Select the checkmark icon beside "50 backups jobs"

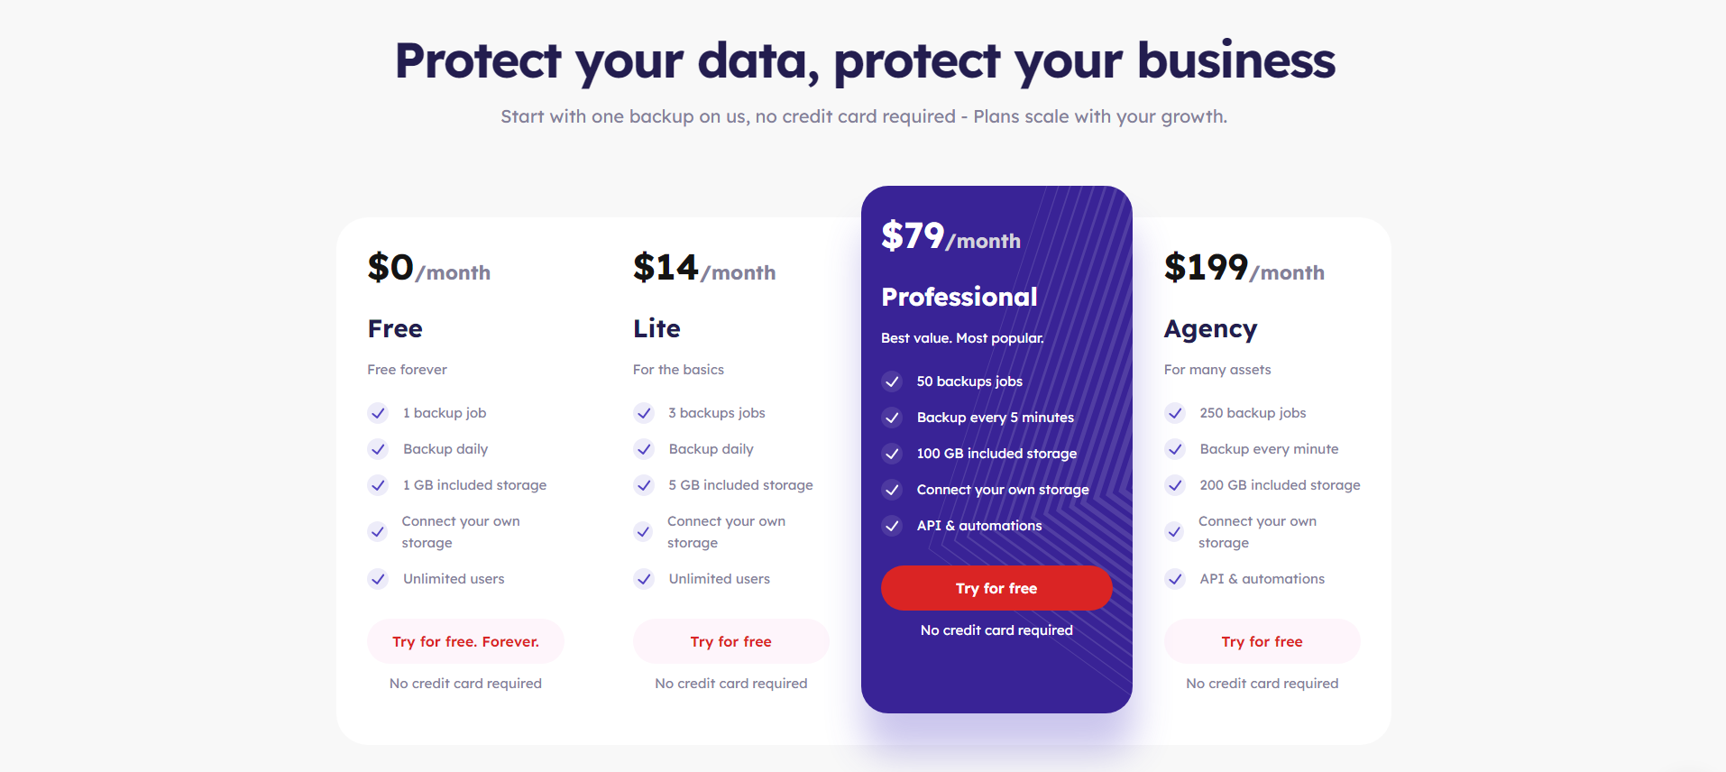892,381
